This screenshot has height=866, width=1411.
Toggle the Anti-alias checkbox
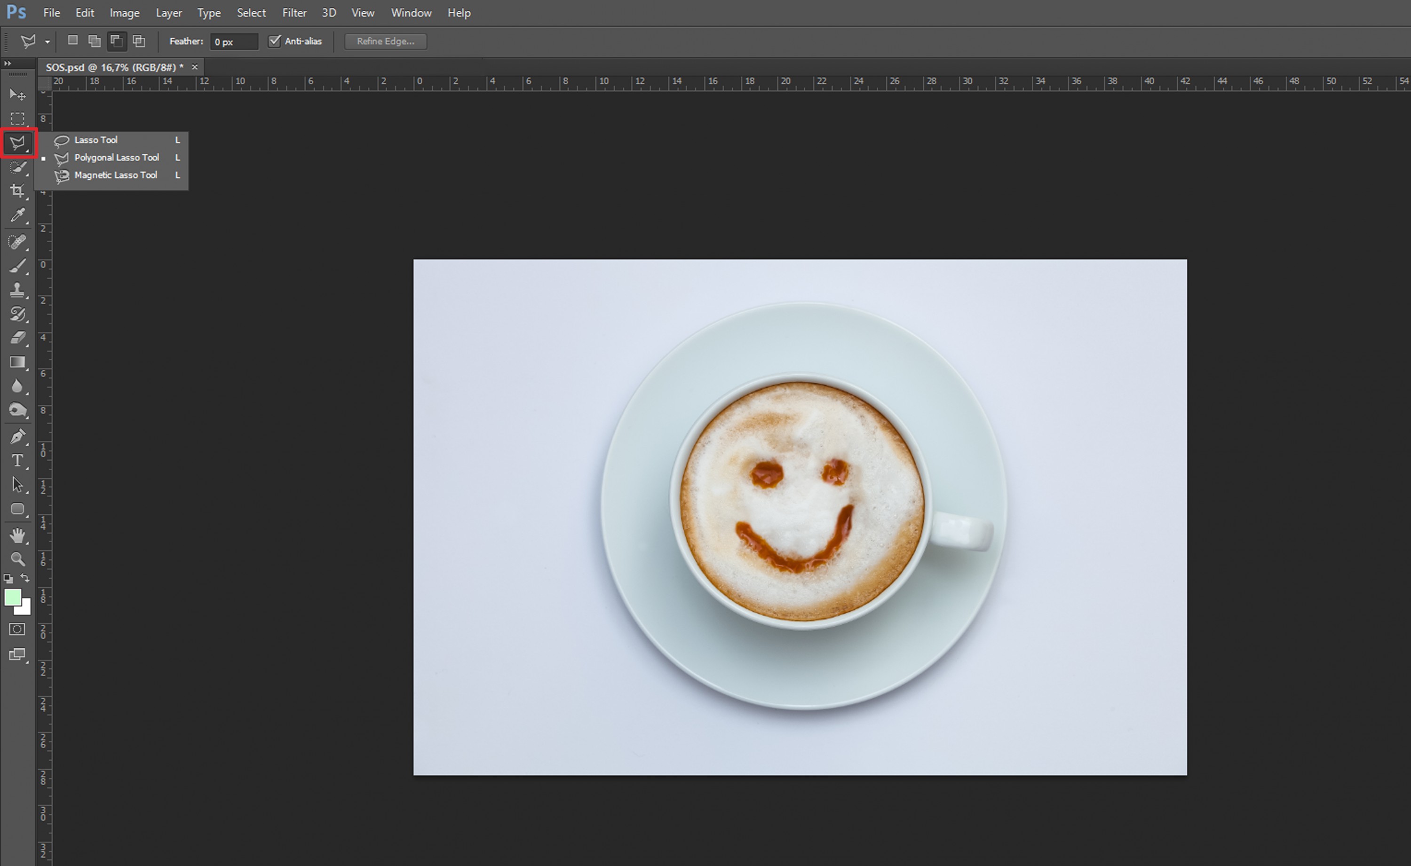274,40
